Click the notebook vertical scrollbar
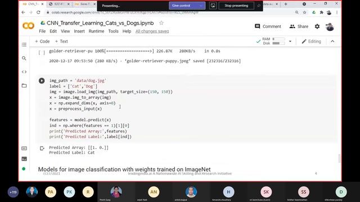Viewport: 360px width, 202px height. (x=339, y=158)
